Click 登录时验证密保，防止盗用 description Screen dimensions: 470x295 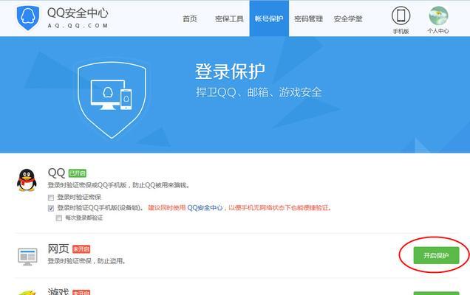[86, 261]
